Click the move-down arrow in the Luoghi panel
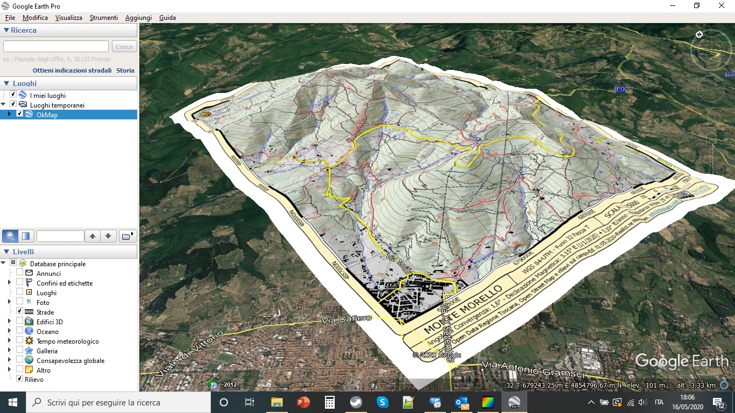 (108, 236)
